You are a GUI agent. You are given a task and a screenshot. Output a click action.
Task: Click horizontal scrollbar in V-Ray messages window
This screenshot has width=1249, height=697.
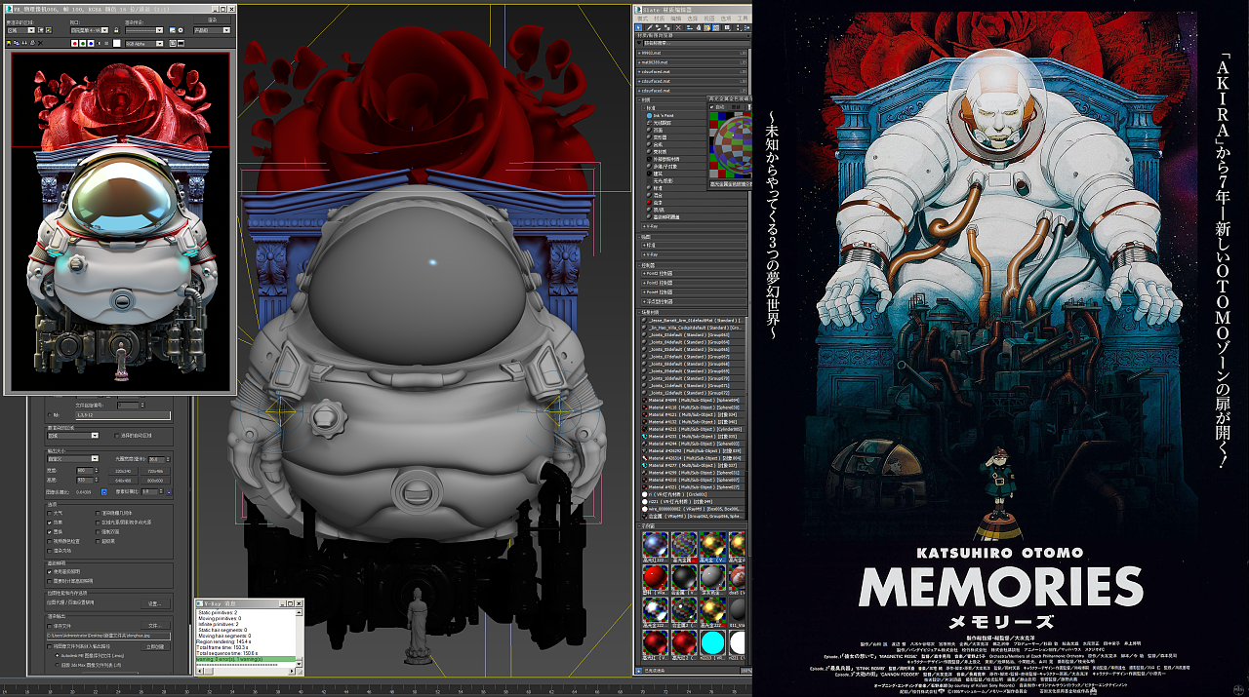245,671
